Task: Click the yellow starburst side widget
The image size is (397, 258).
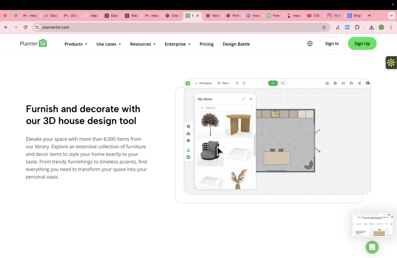Action: pyautogui.click(x=391, y=62)
